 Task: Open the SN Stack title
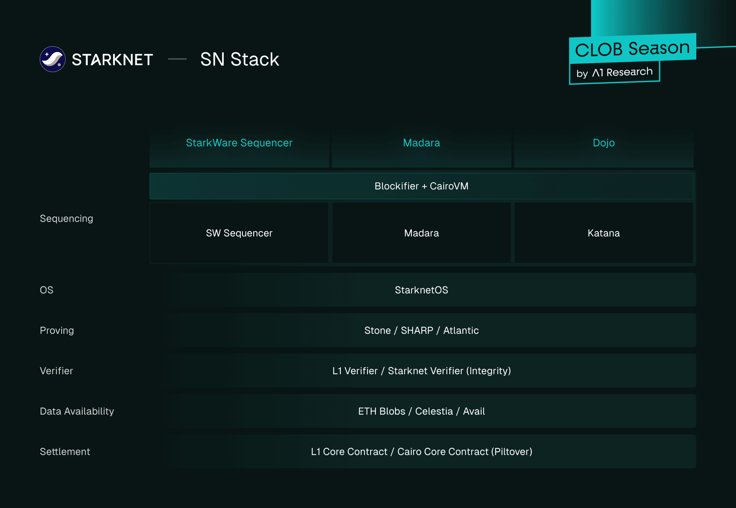pos(240,59)
